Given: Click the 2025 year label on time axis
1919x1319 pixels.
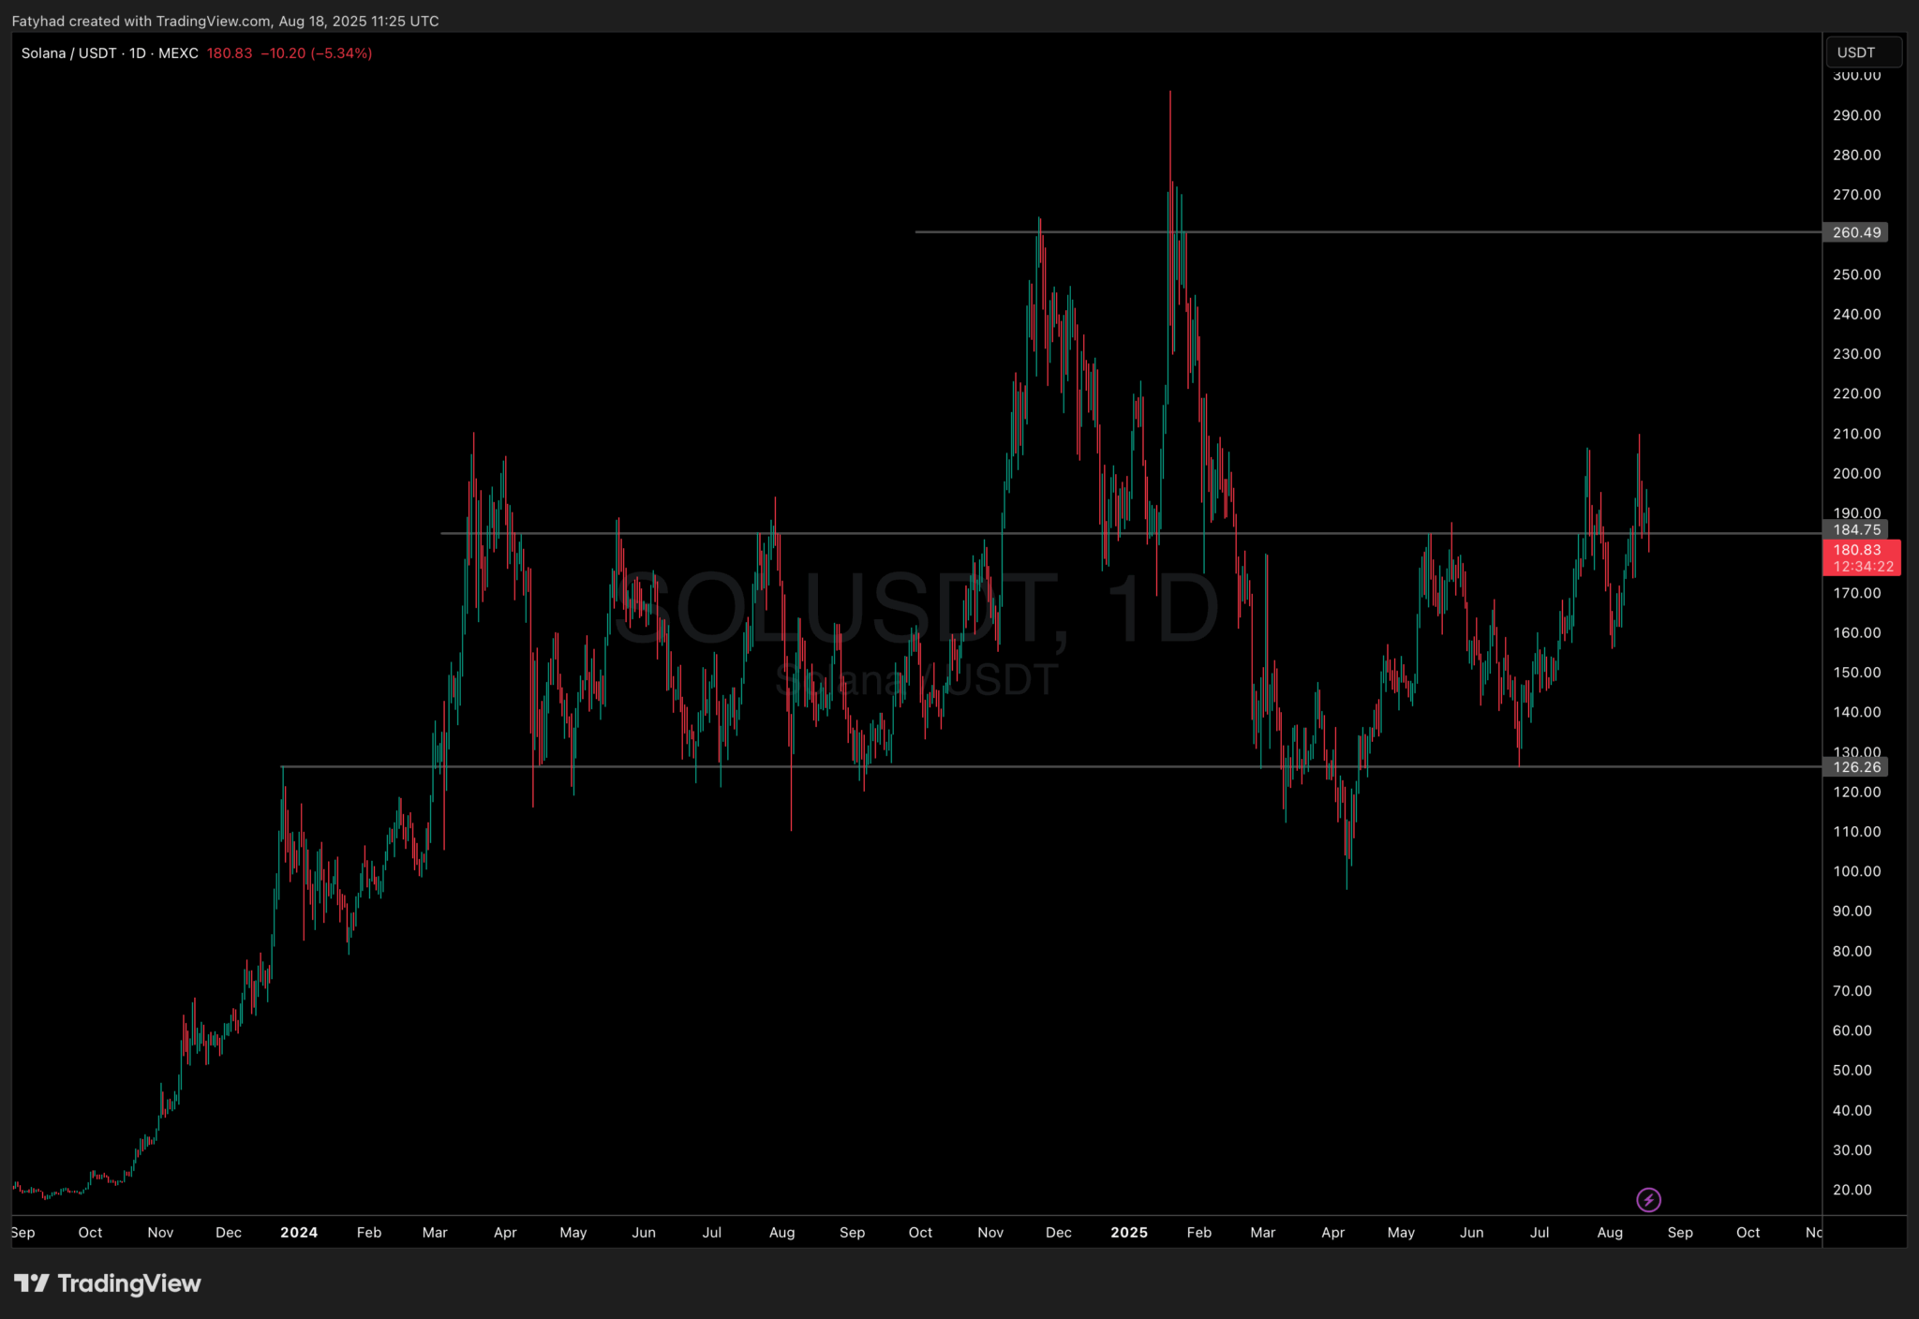Looking at the screenshot, I should [1129, 1232].
